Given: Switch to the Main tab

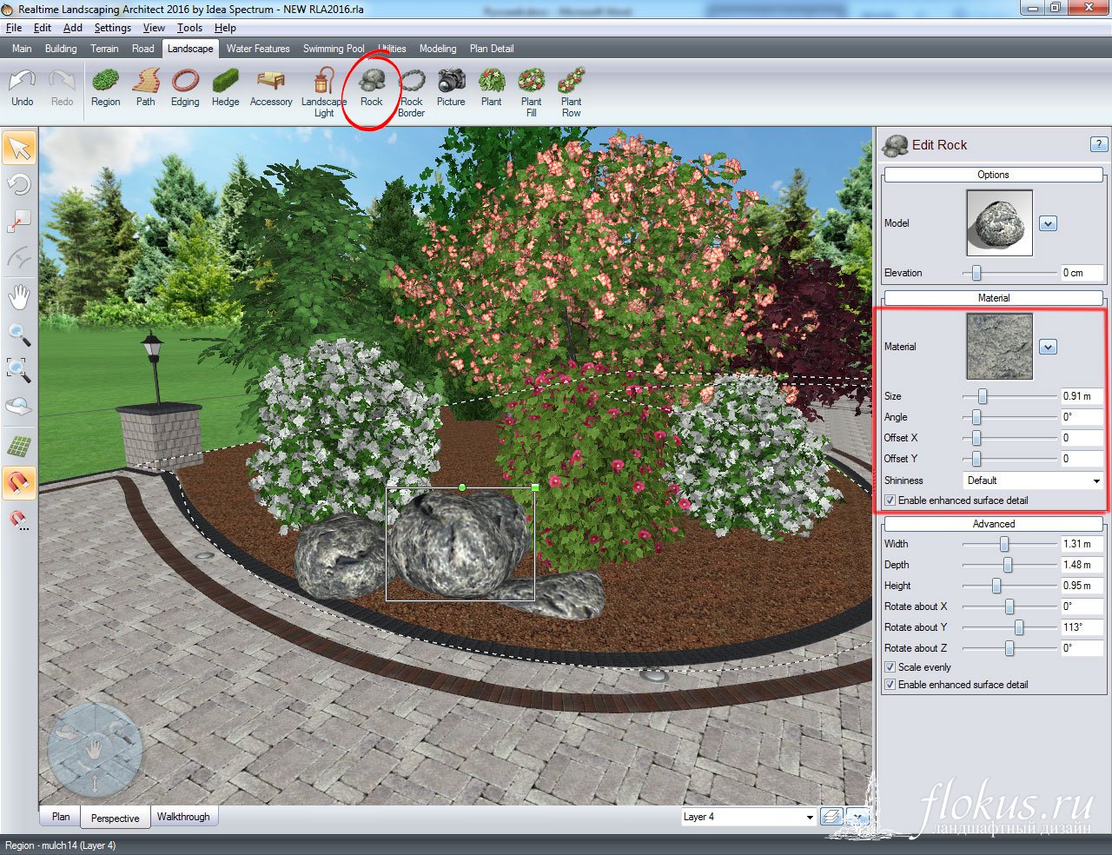Looking at the screenshot, I should click(x=22, y=49).
